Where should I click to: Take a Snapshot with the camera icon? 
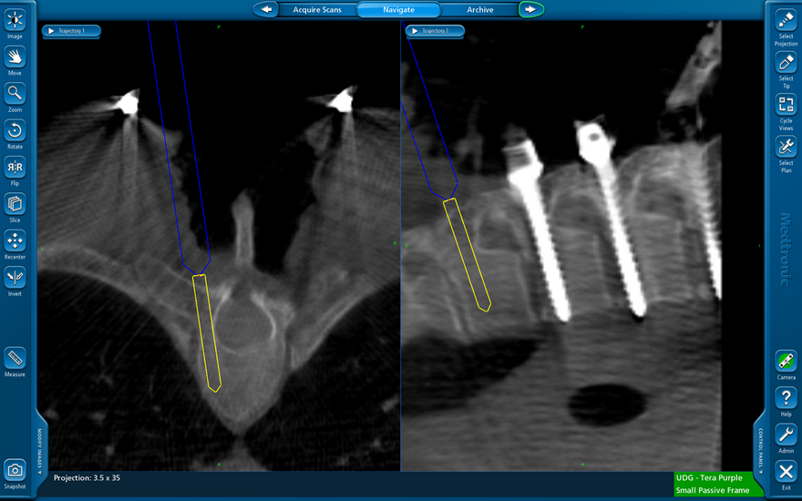tap(15, 470)
